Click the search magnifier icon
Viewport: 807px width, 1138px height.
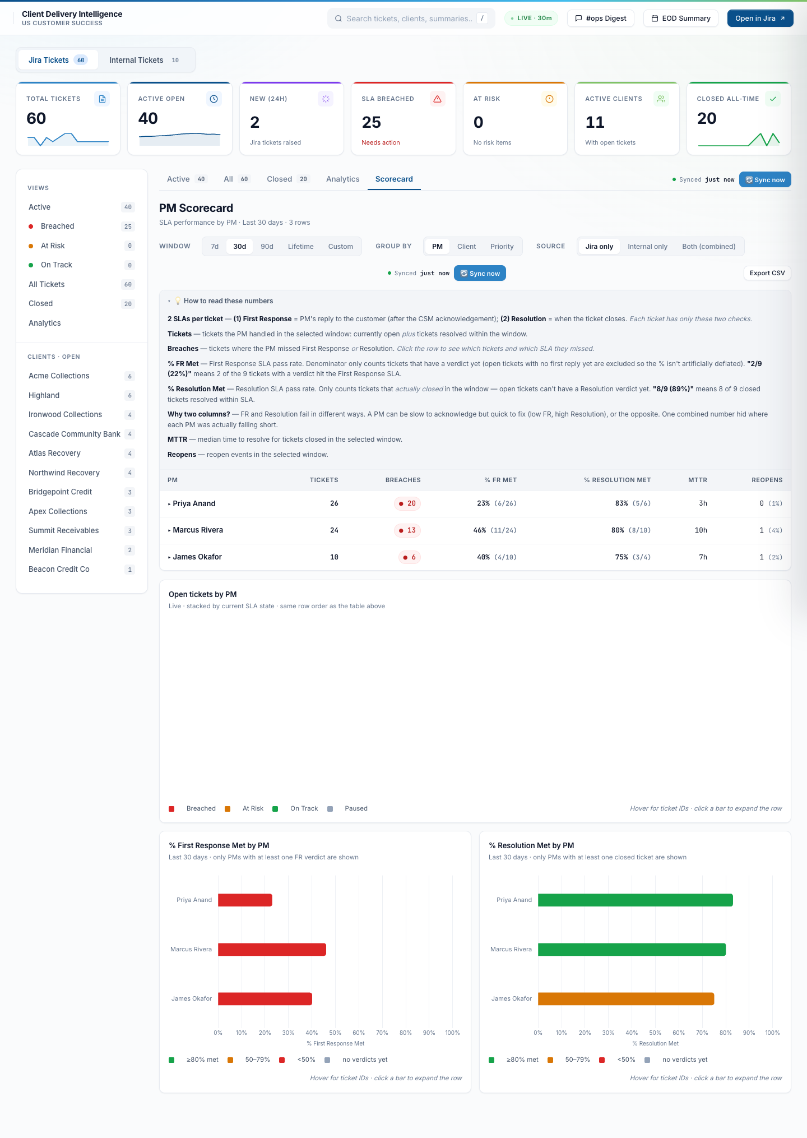pyautogui.click(x=338, y=18)
